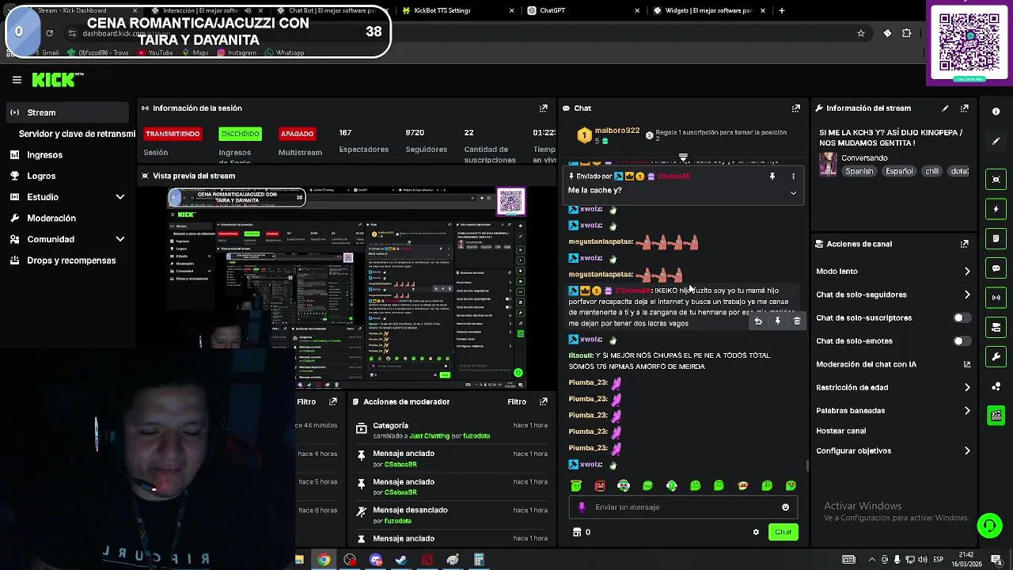The image size is (1013, 570).
Task: Open the shop icon below chat input
Action: tap(577, 532)
